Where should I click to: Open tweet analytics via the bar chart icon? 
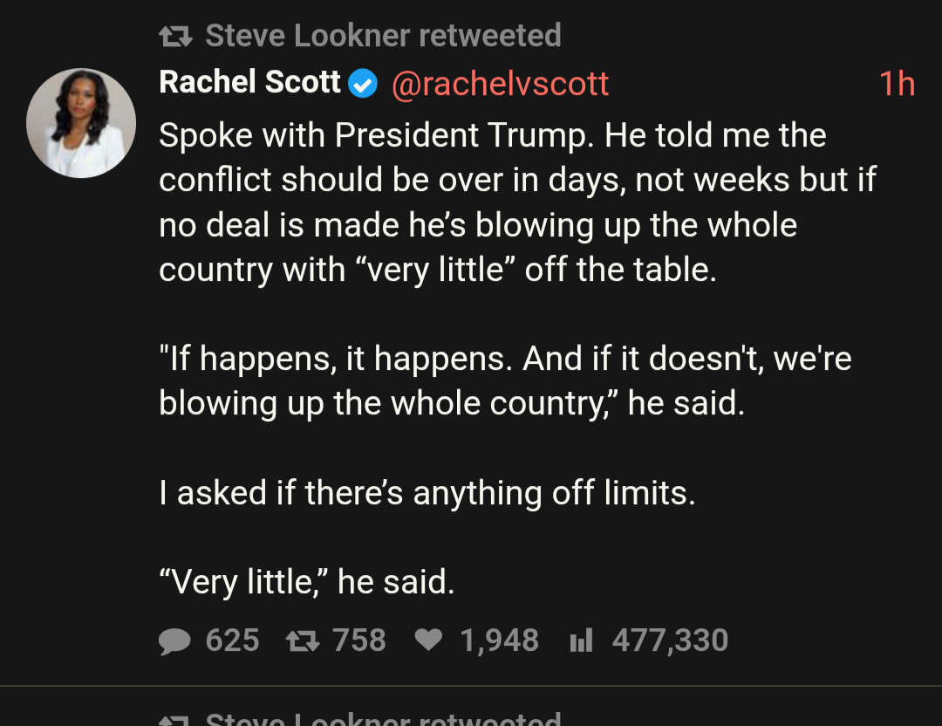tap(580, 641)
